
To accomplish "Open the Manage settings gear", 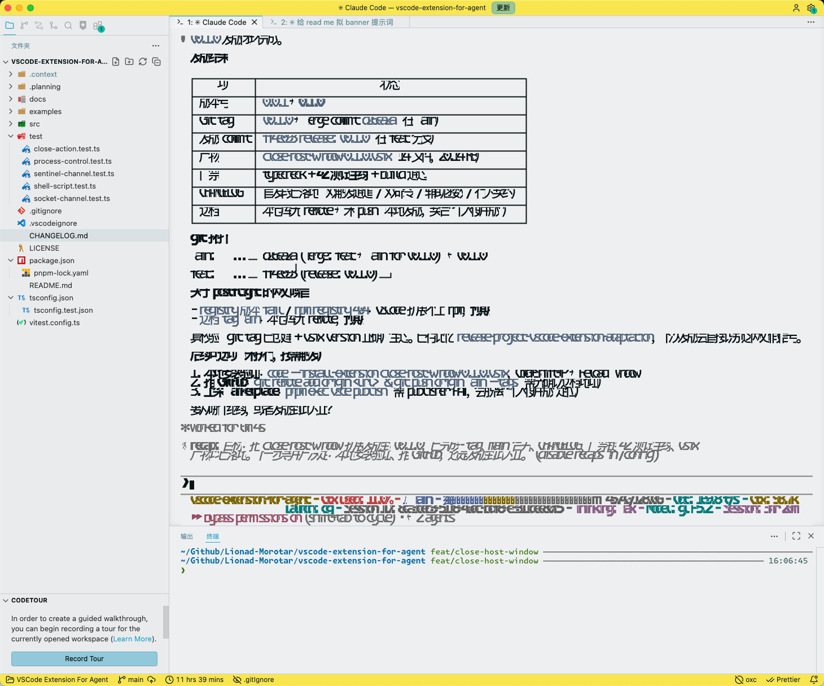I will coord(812,8).
